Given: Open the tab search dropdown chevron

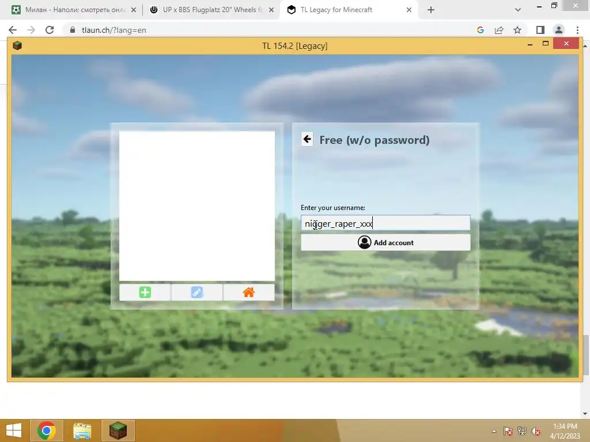Looking at the screenshot, I should coord(518,10).
